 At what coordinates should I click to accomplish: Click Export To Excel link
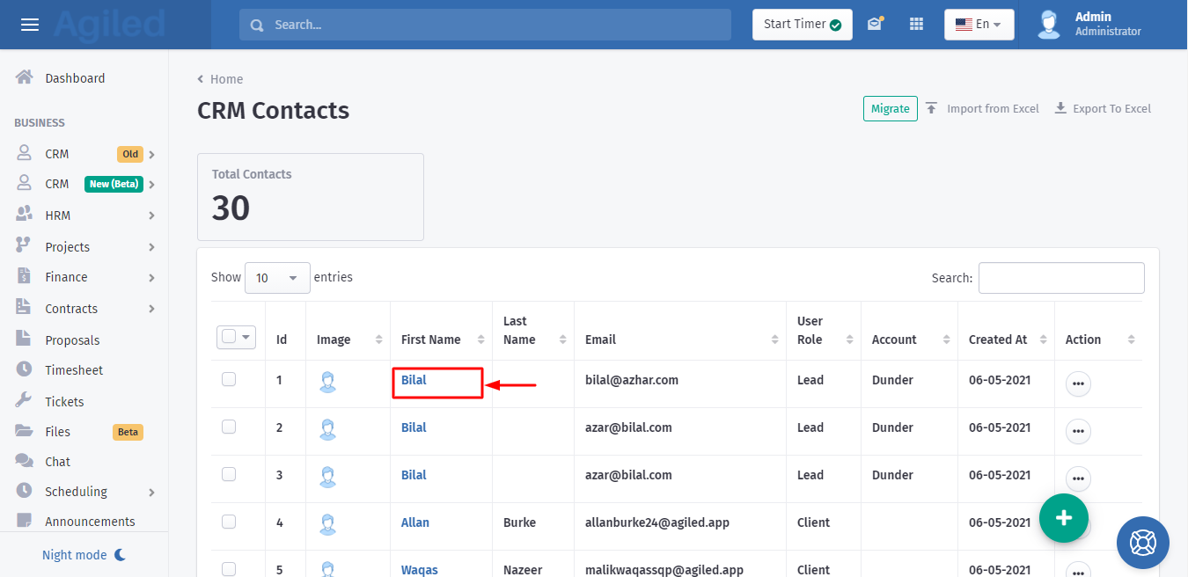[1103, 108]
